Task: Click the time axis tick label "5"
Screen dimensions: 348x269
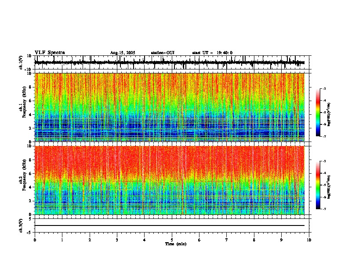Action: pos(172,240)
